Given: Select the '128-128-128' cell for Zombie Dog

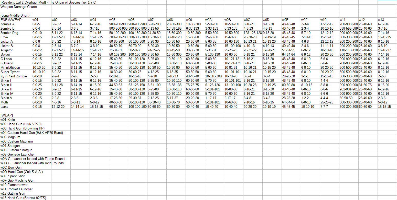Looking at the screenshot, I should point(253,33).
